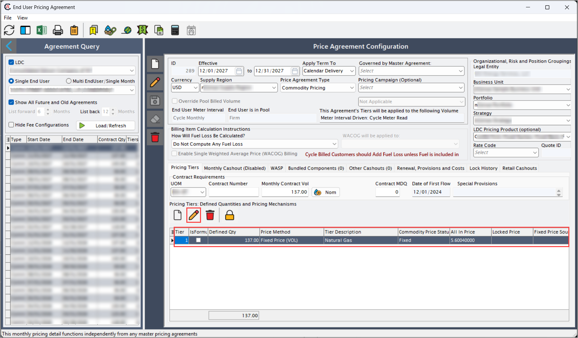
Task: Open Renewal, Provisions and Costs tab
Action: click(431, 168)
